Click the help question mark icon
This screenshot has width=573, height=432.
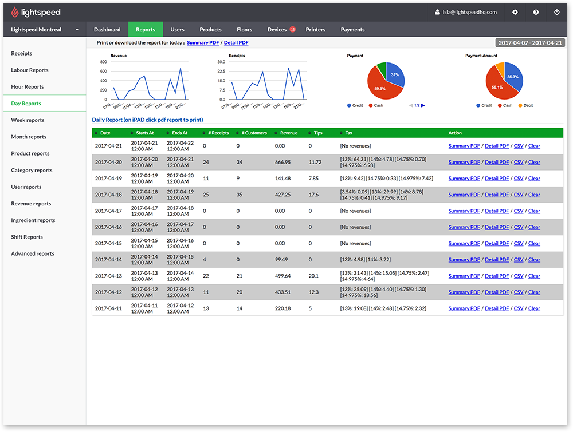(536, 12)
